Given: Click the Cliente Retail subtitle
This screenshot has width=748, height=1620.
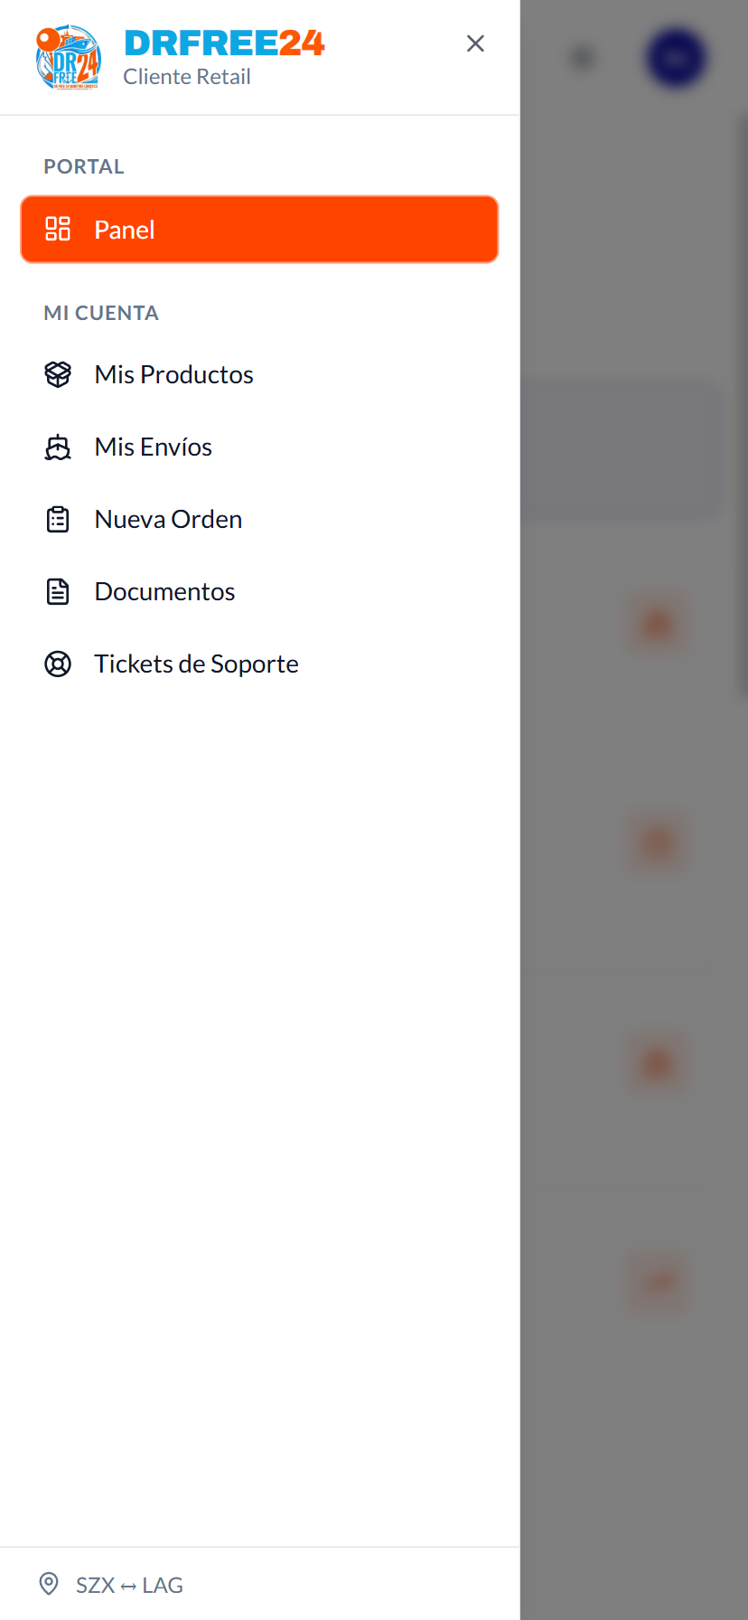Looking at the screenshot, I should [187, 77].
